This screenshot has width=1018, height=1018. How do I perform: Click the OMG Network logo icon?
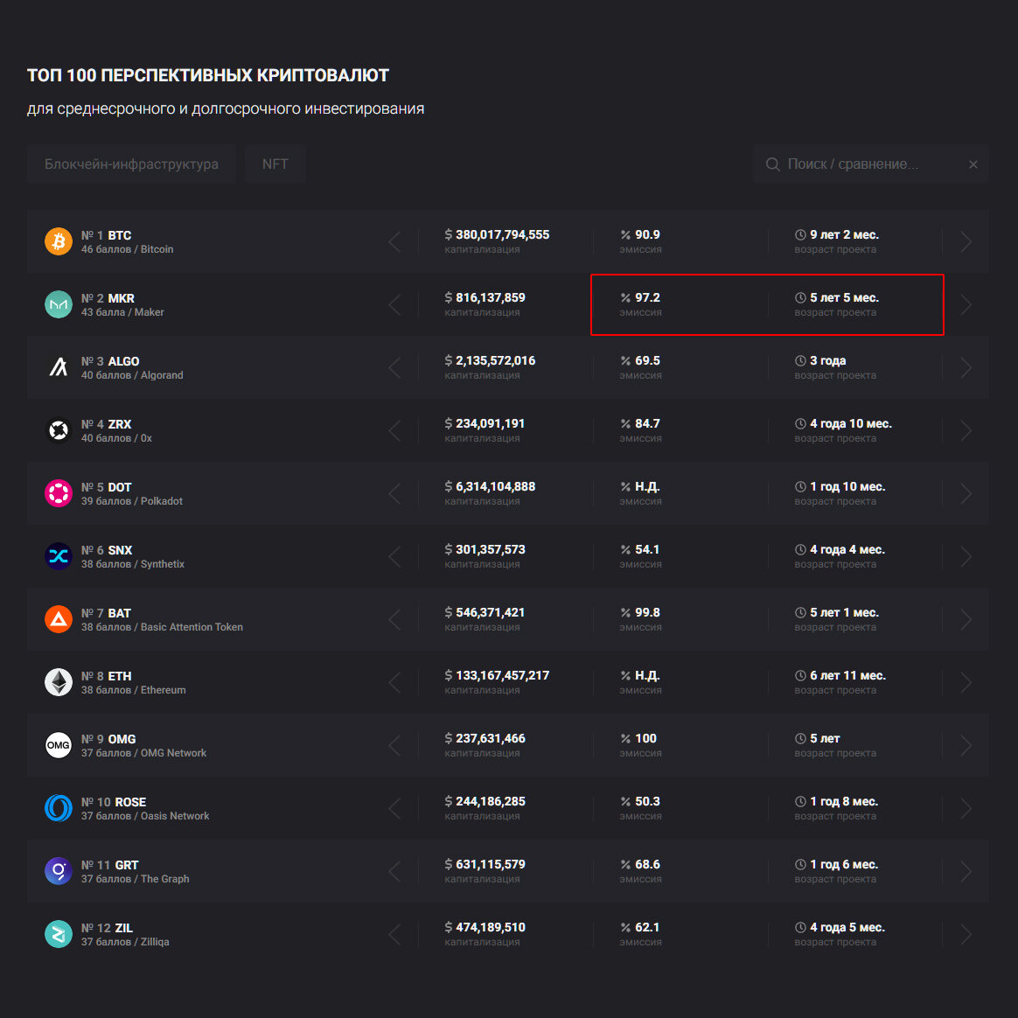tap(59, 745)
